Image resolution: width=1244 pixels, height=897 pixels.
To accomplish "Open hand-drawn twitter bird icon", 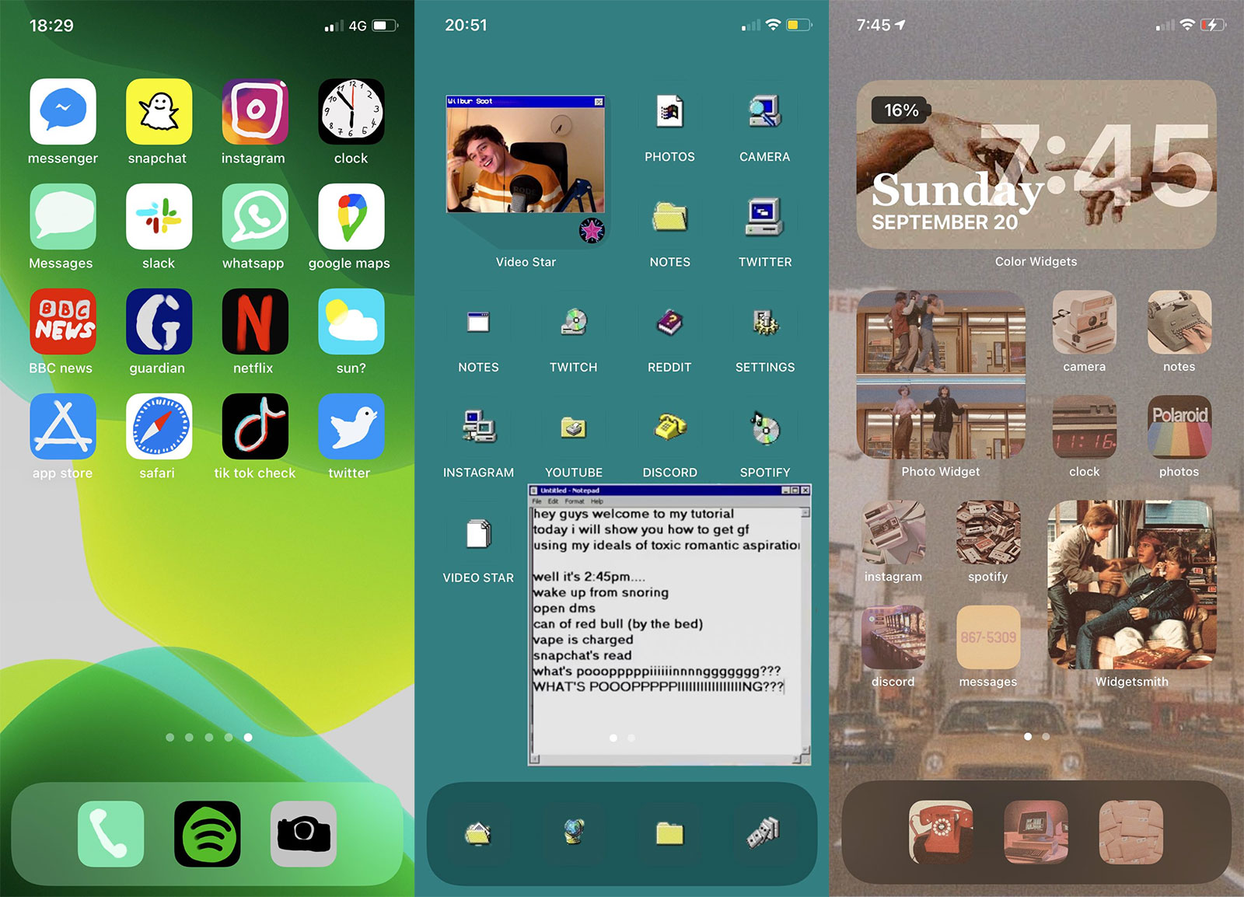I will (x=351, y=426).
